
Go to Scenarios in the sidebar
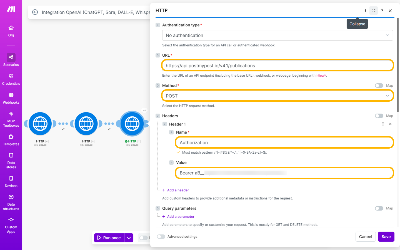pos(11,60)
